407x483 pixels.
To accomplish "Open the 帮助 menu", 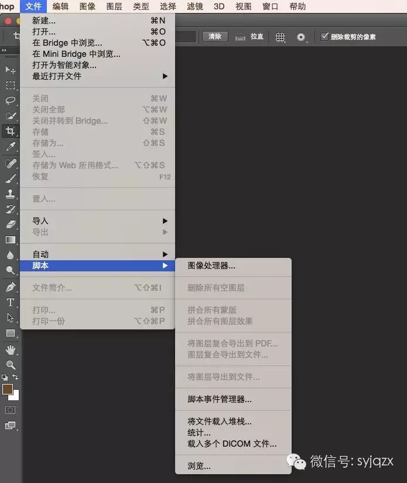I will [x=297, y=6].
